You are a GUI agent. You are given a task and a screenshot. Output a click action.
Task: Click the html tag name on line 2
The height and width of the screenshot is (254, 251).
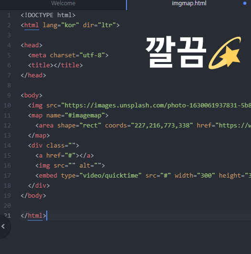coord(31,25)
